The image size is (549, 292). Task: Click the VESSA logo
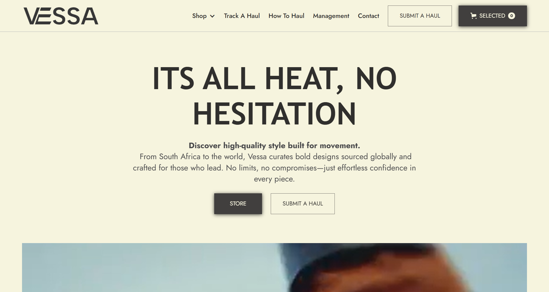pos(61,16)
